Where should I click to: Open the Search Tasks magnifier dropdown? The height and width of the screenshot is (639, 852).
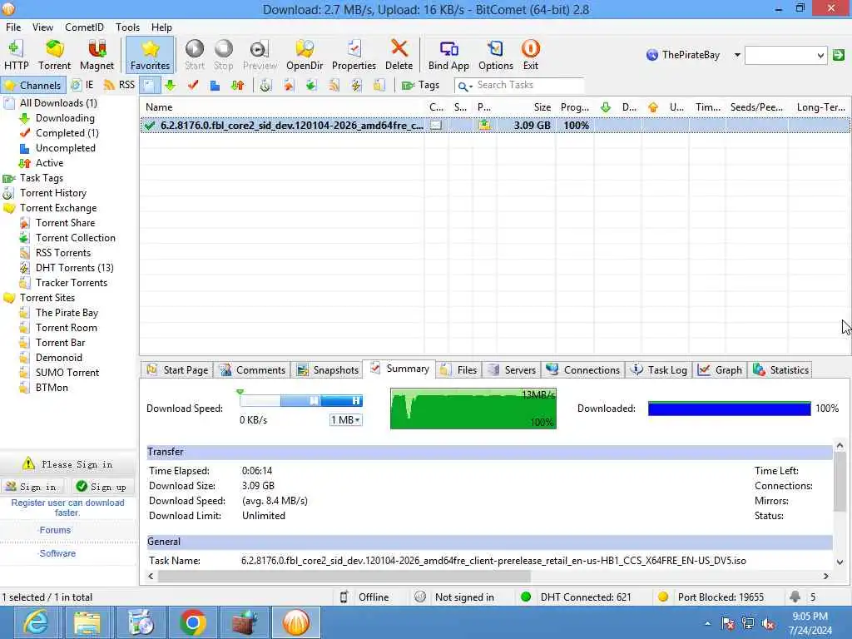tap(464, 86)
